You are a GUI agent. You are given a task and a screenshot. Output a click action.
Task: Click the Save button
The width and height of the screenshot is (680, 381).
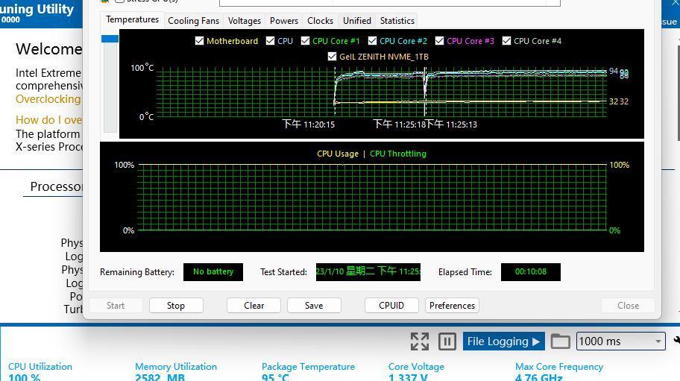[314, 306]
